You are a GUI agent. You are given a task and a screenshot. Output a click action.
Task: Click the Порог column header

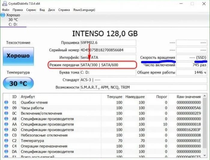tap(157, 97)
